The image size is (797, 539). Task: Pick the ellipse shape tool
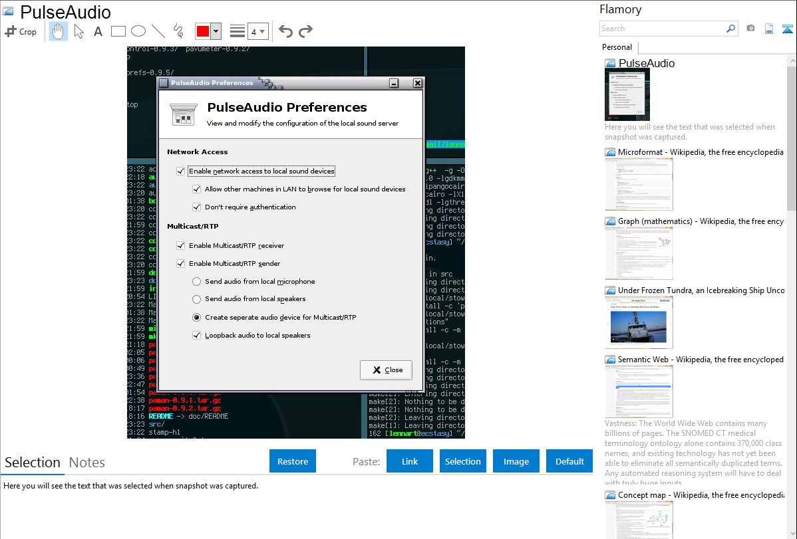click(x=138, y=31)
